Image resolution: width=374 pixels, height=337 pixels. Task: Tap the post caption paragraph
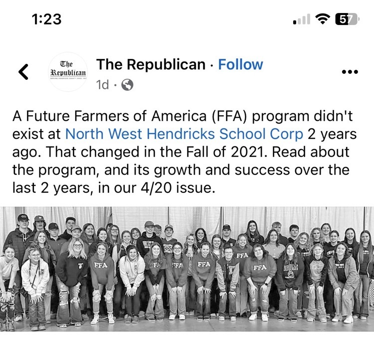tap(185, 152)
